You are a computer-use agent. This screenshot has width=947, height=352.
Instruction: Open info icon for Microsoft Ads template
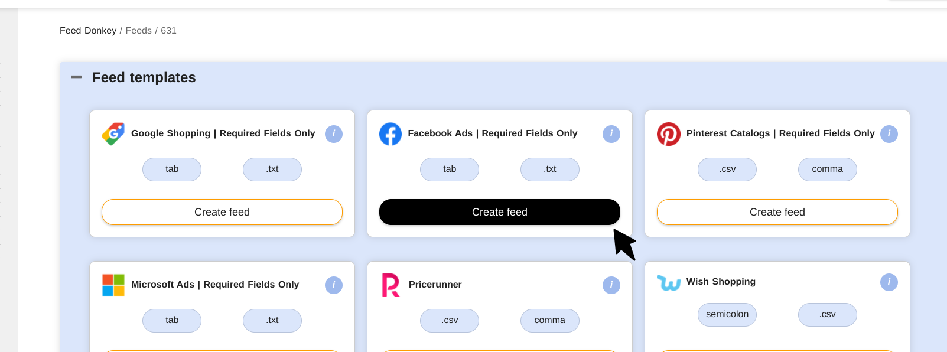click(x=334, y=285)
